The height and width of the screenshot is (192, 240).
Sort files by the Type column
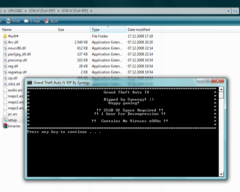(x=108, y=29)
